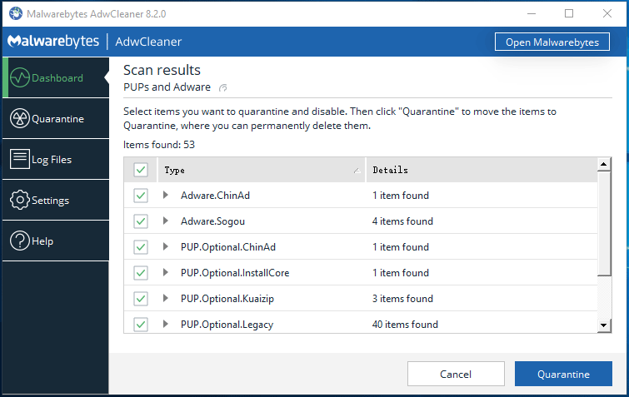This screenshot has height=397, width=629.
Task: Open the Log Files sidebar tab
Action: pos(56,159)
